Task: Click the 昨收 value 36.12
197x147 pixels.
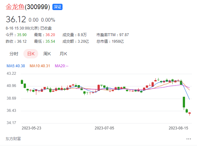Action: pyautogui.click(x=22, y=41)
